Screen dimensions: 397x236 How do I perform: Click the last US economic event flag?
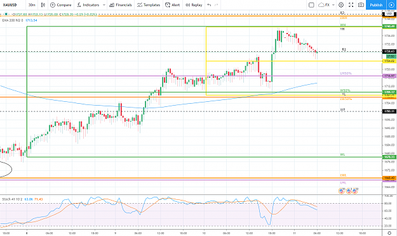point(354,191)
